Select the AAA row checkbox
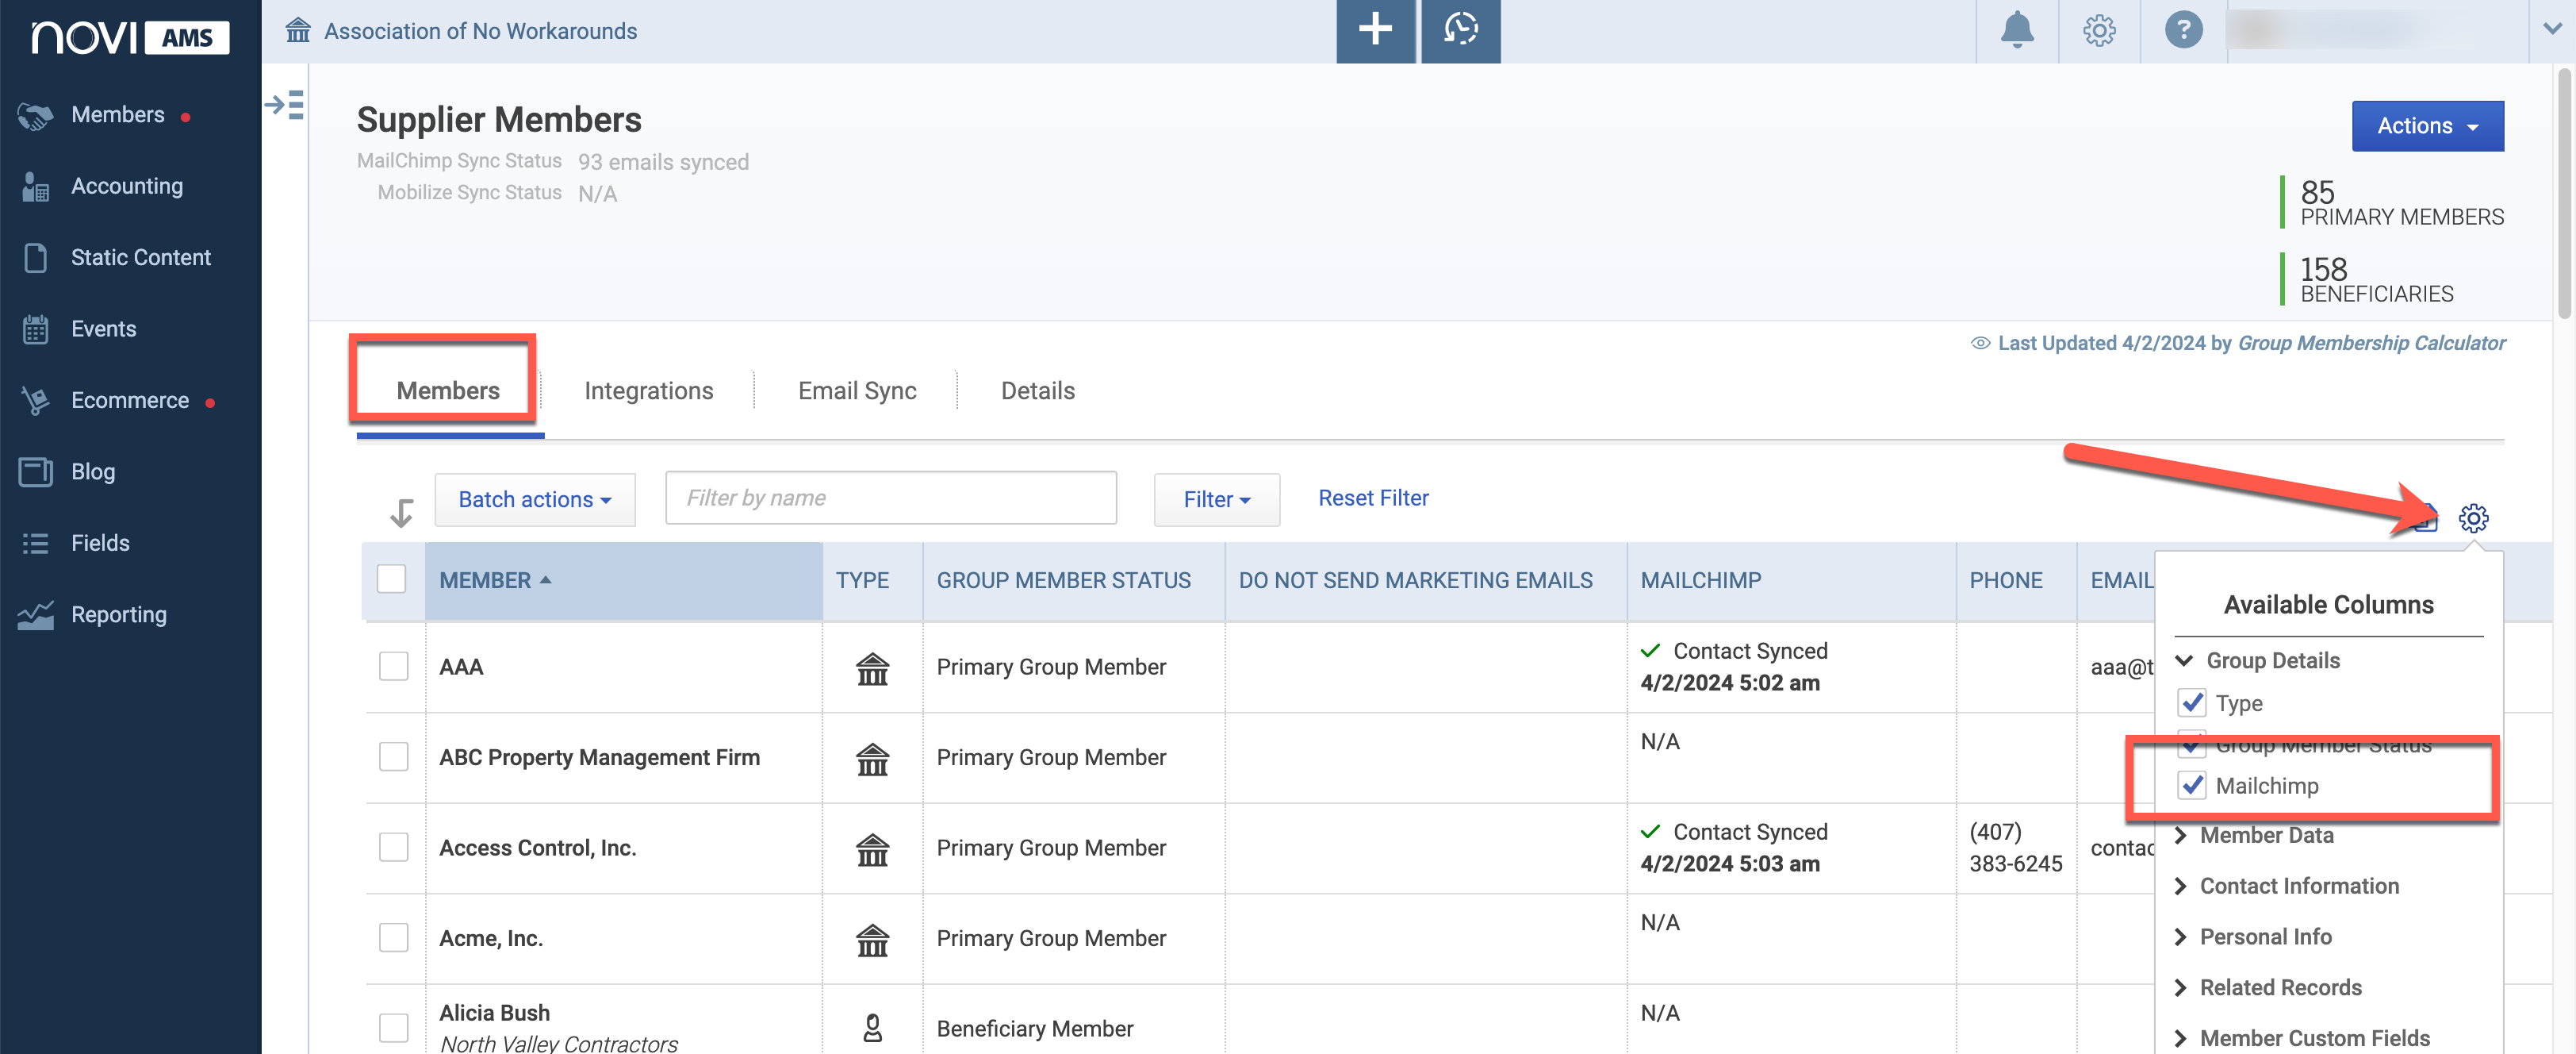The image size is (2576, 1054). click(394, 666)
